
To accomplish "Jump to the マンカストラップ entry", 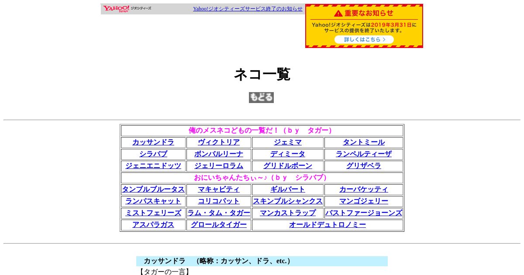I will click(288, 213).
